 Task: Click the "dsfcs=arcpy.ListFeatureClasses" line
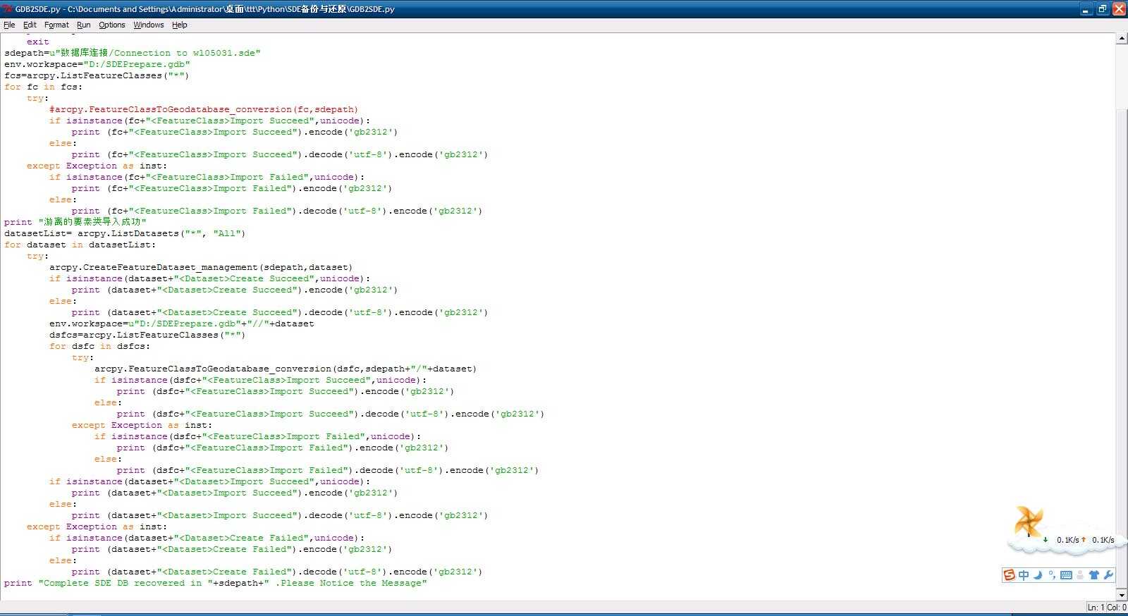tap(147, 335)
